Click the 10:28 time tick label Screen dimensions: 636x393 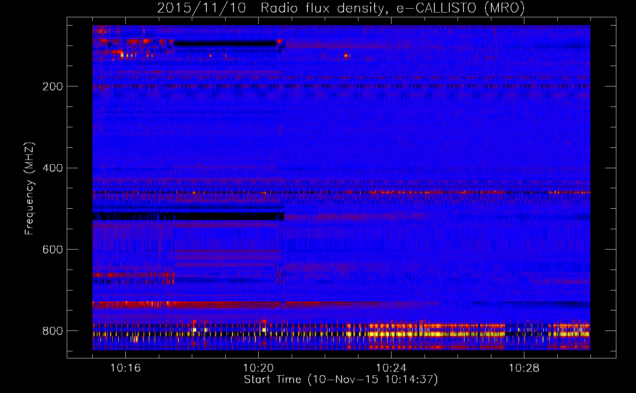coord(524,368)
